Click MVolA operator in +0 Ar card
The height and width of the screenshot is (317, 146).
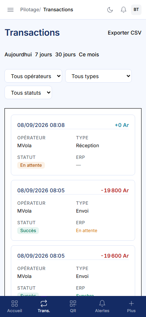[24, 146]
